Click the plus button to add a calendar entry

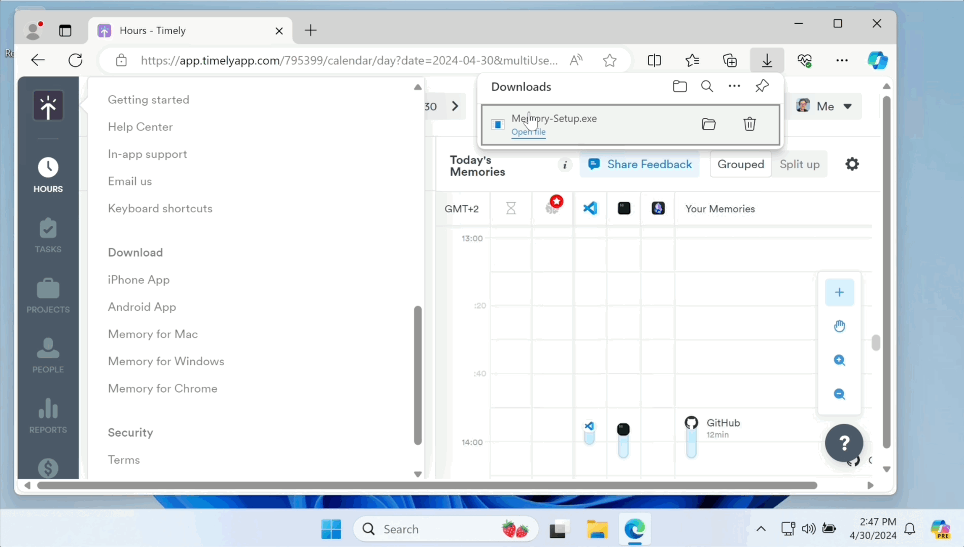840,292
